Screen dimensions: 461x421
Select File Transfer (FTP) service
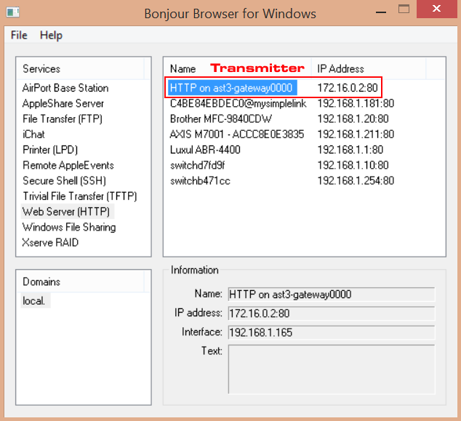[x=63, y=119]
